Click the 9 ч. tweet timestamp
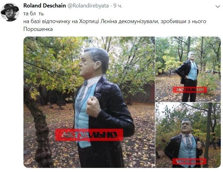The image size is (223, 172). coord(117,6)
